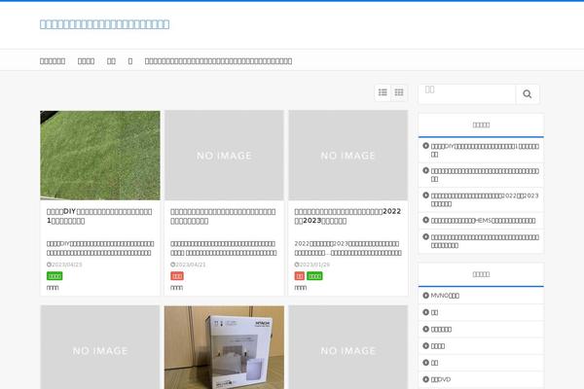
Task: Click the excerpt text starting with 2022 on third card
Action: pos(347,248)
